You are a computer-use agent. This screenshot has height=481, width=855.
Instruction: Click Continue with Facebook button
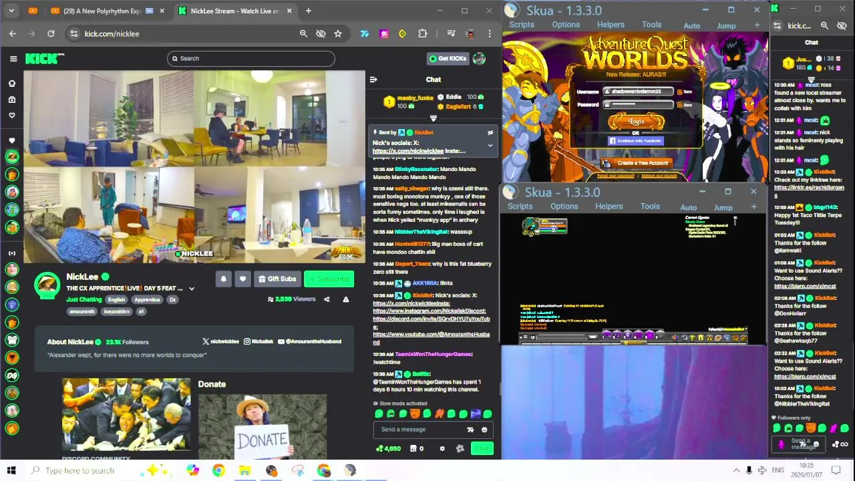(635, 141)
